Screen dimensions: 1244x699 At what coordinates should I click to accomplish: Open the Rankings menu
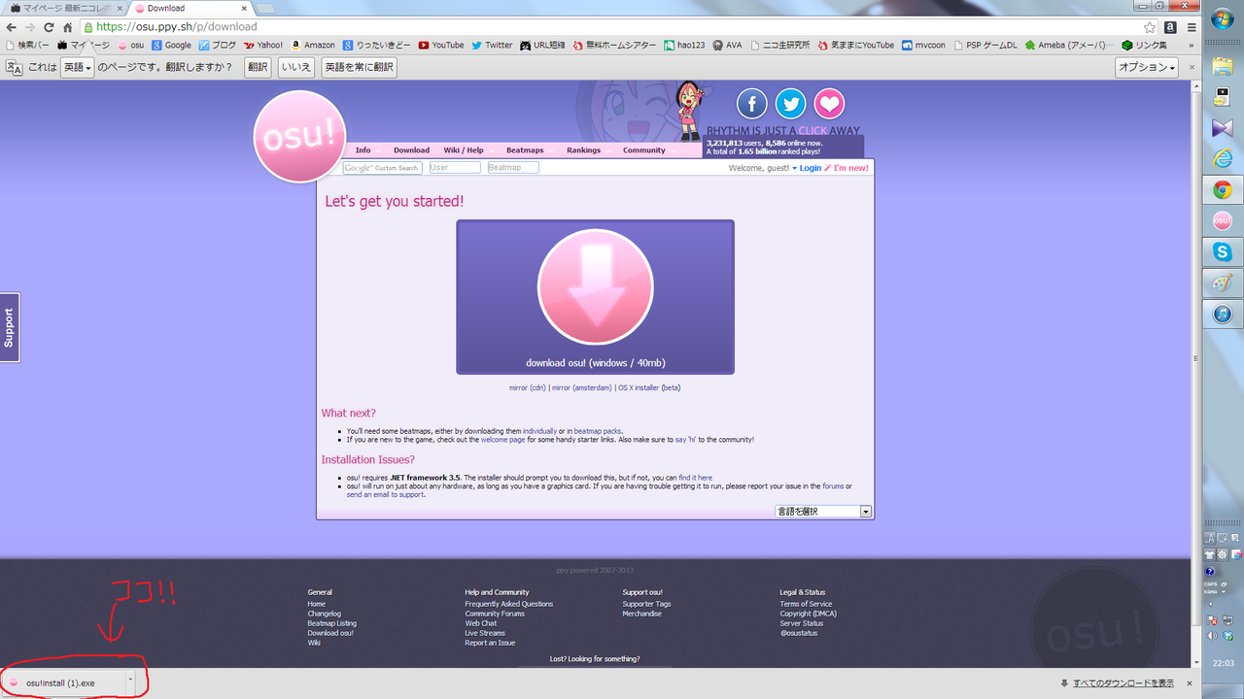point(584,150)
